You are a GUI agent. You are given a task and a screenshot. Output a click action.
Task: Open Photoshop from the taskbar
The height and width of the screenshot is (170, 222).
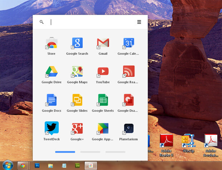pyautogui.click(x=37, y=165)
